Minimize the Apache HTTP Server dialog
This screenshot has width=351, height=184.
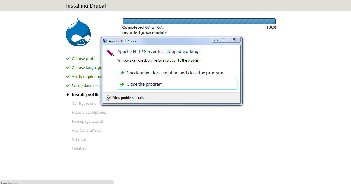[216, 40]
